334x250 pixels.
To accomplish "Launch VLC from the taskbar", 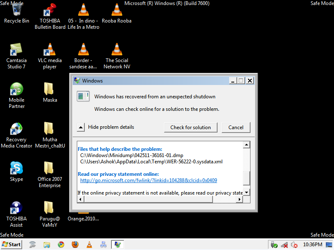I will 89,245.
